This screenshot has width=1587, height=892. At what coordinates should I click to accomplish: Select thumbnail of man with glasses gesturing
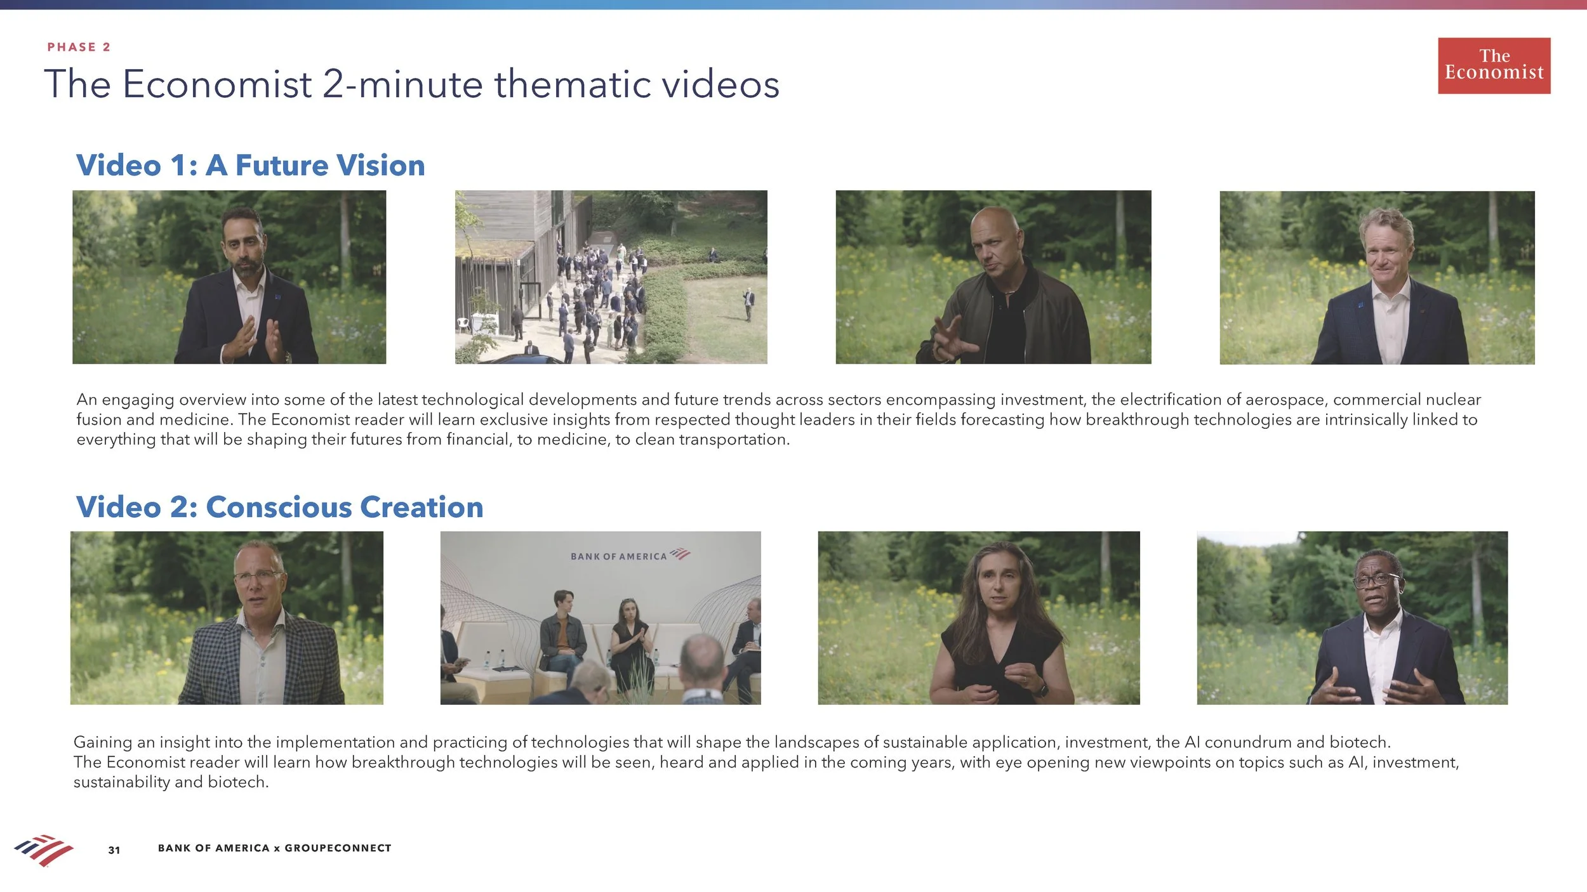pyautogui.click(x=1352, y=618)
